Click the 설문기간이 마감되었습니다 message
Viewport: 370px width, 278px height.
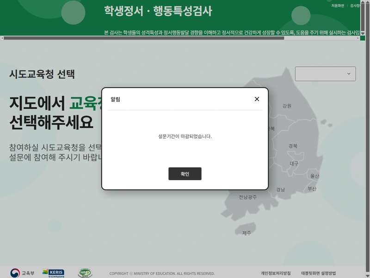[185, 136]
